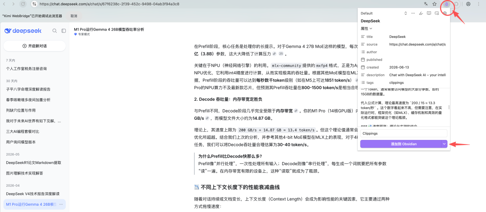
Task: Open clipper settings gear icon
Action: (x=445, y=14)
